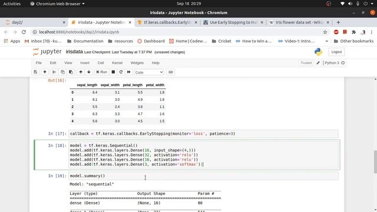Move selected cell down

coord(89,72)
